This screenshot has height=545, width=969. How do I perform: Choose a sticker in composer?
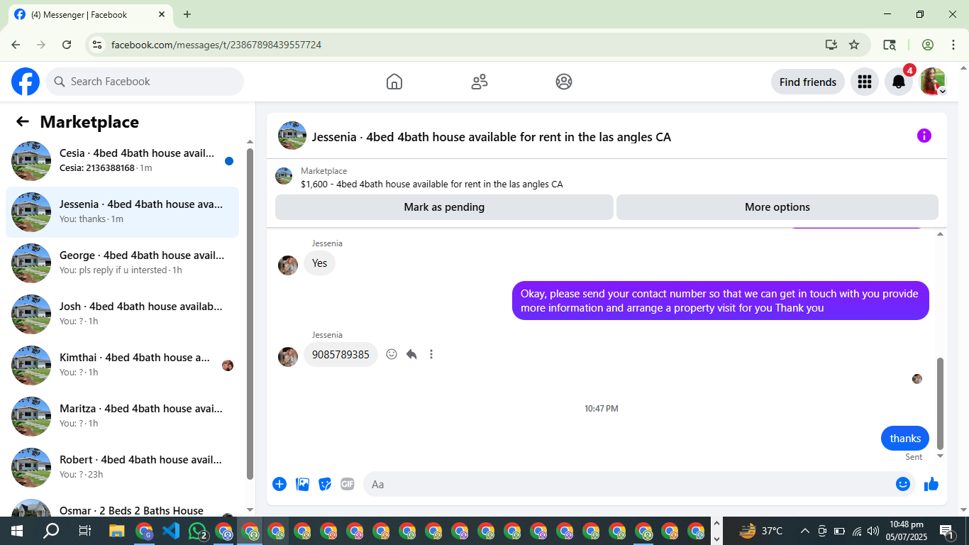(325, 484)
